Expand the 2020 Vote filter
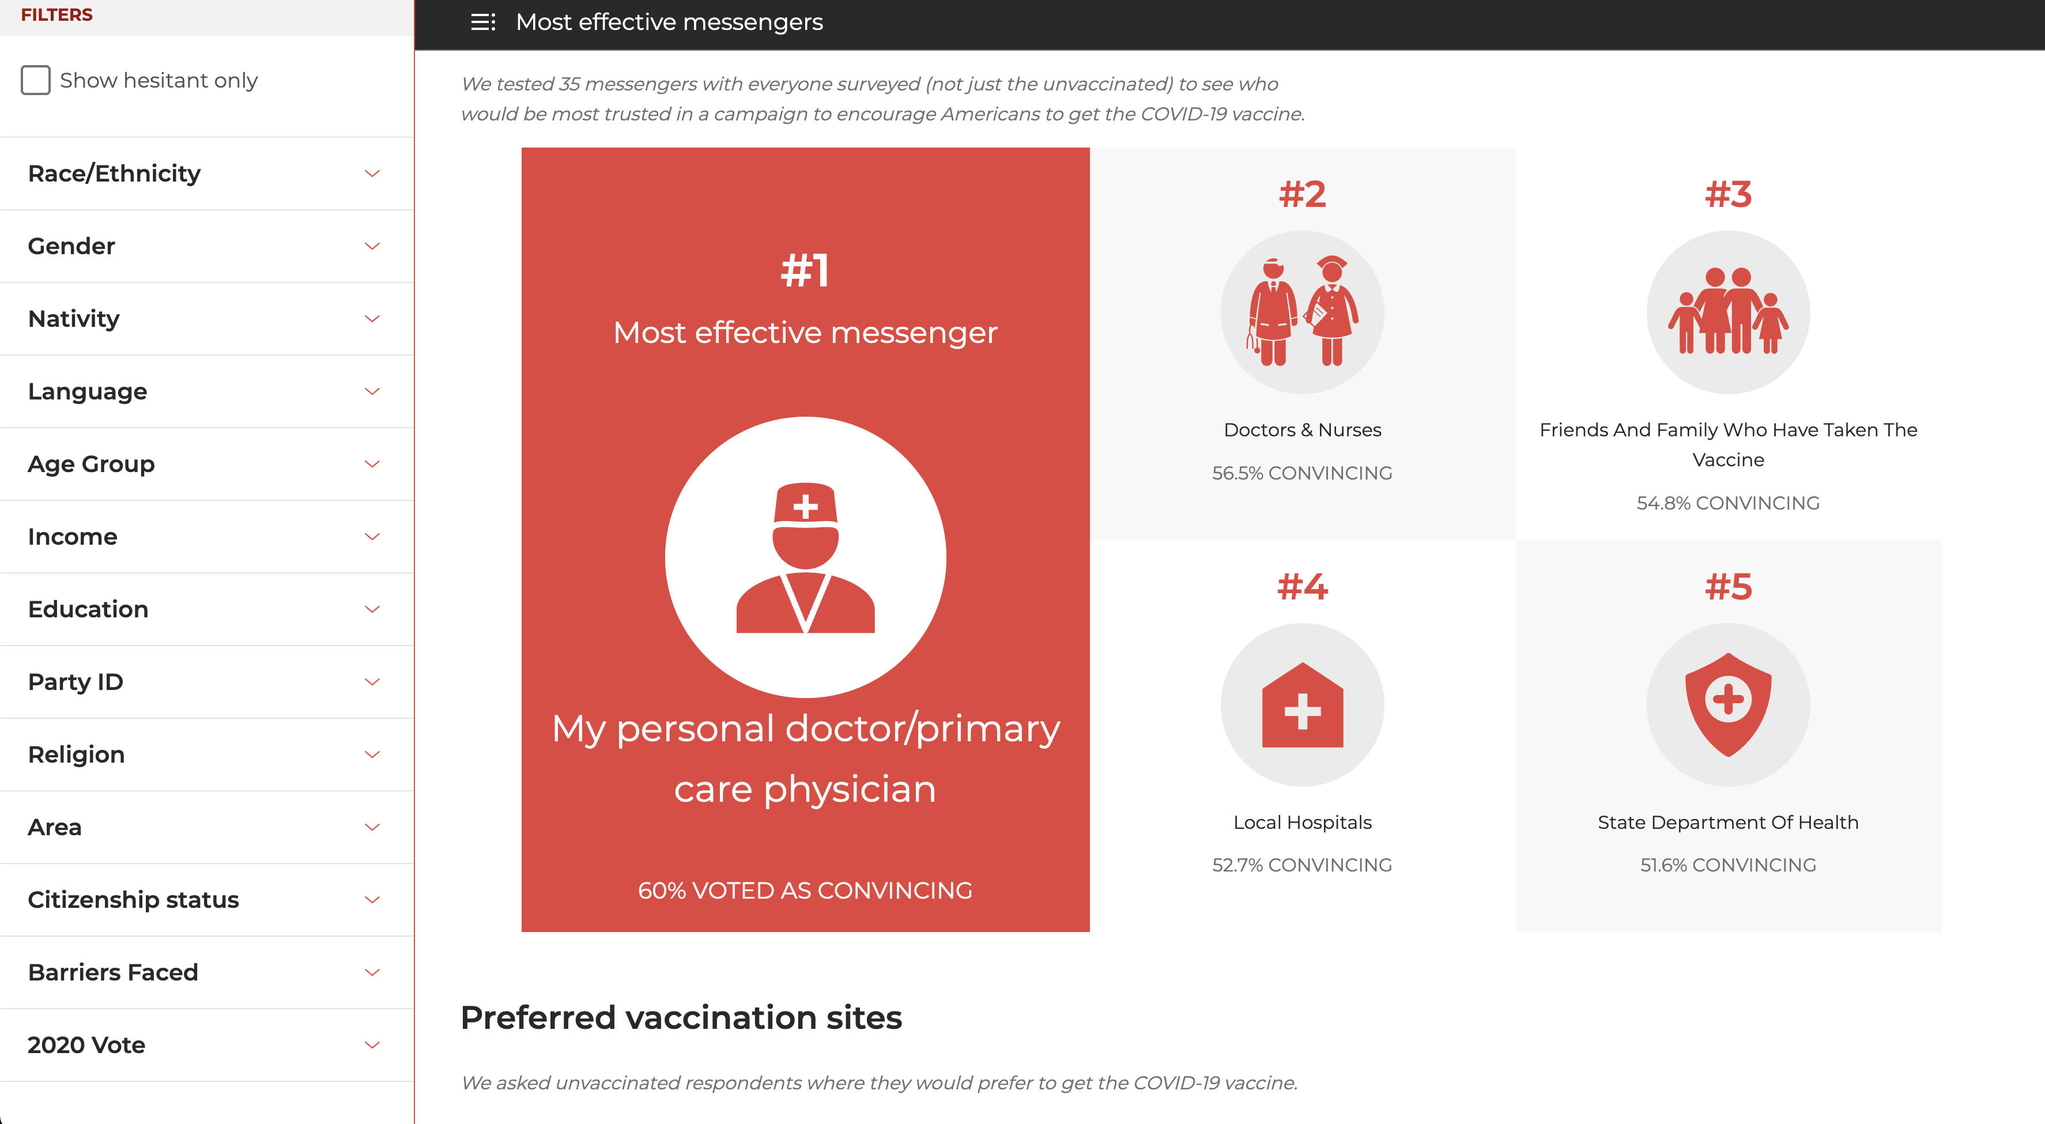Screen dimensions: 2045x1124 [206, 1046]
